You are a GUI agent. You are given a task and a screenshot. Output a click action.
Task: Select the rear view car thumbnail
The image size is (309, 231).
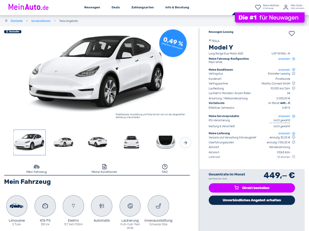(98, 142)
